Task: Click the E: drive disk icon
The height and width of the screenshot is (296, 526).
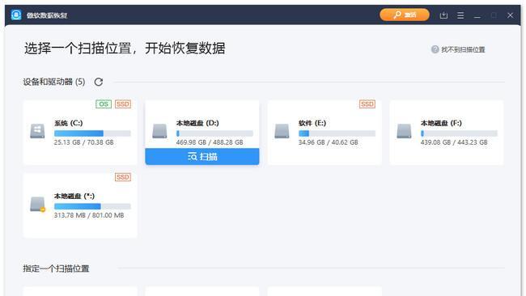Action: (282, 131)
